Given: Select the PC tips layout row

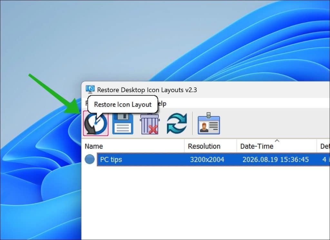Looking at the screenshot, I should [213, 159].
